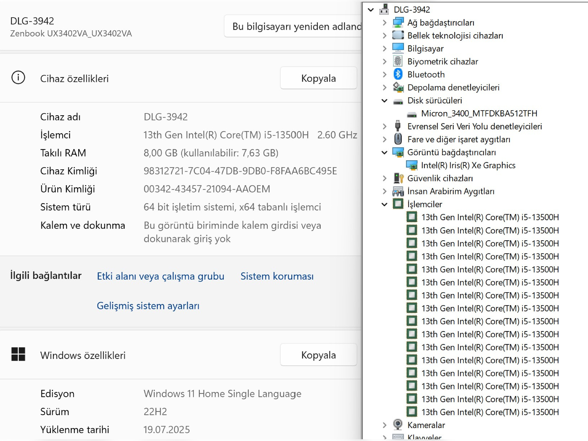This screenshot has height=441, width=588.
Task: Click the Bluetooth icon in device tree
Action: click(398, 74)
